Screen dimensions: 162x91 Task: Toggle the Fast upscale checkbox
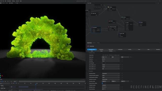102,63
